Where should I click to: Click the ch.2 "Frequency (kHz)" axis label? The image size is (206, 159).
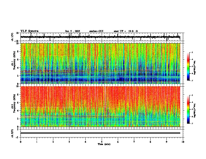tap(14, 103)
